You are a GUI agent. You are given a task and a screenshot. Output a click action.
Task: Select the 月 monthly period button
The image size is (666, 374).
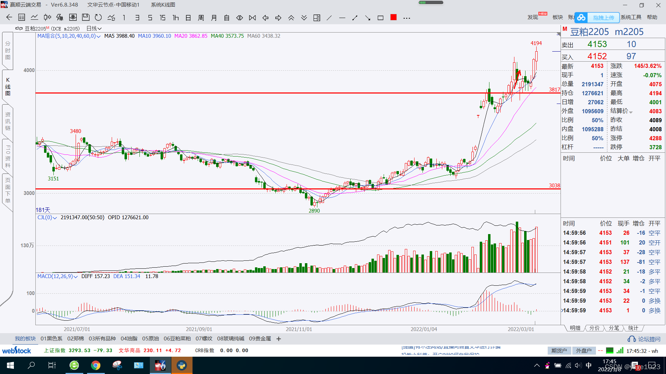214,18
